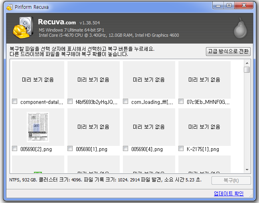The height and width of the screenshot is (203, 259).
Task: Maximize the Piriform Recuva window
Action: point(229,6)
